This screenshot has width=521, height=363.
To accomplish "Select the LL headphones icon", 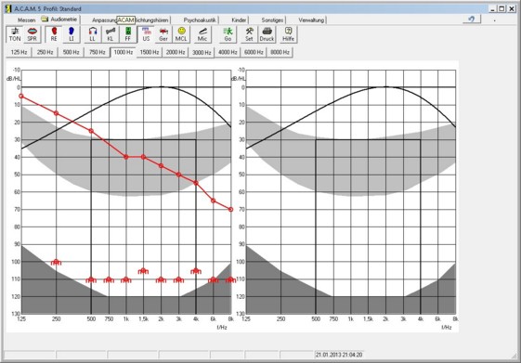I will (x=93, y=34).
